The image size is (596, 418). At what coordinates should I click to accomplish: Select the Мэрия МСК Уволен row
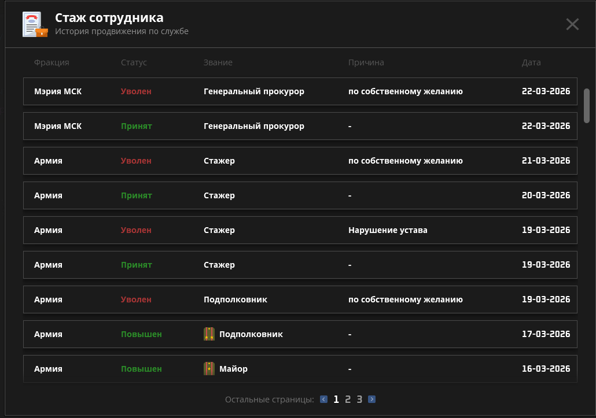tap(300, 91)
